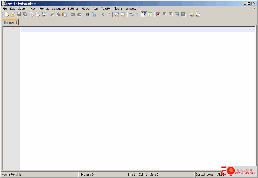This screenshot has height=178, width=258.
Task: Open the ? help menu
Action: click(x=140, y=9)
